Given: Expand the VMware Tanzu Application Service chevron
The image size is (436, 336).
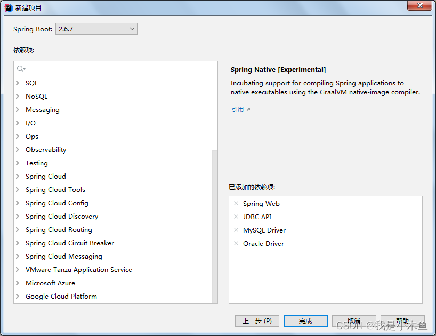Looking at the screenshot, I should 18,270.
